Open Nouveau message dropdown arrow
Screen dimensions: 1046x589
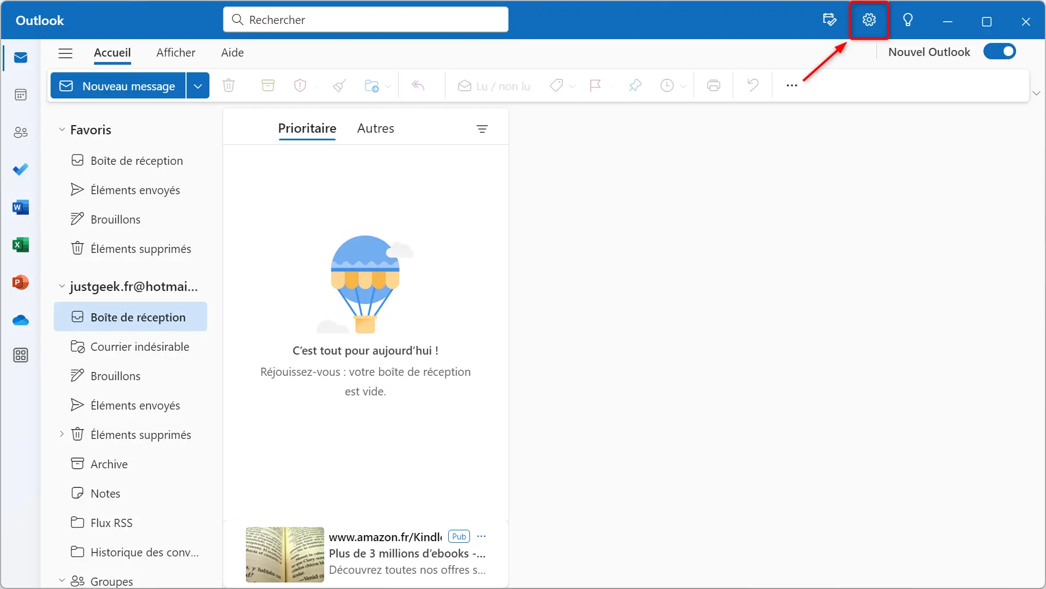tap(198, 86)
